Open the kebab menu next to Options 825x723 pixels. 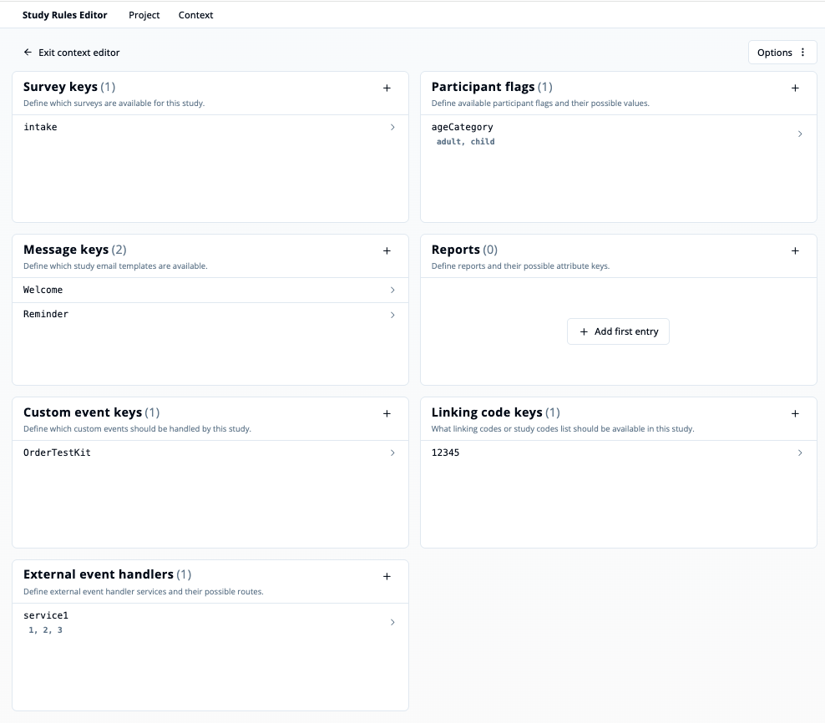pos(804,52)
